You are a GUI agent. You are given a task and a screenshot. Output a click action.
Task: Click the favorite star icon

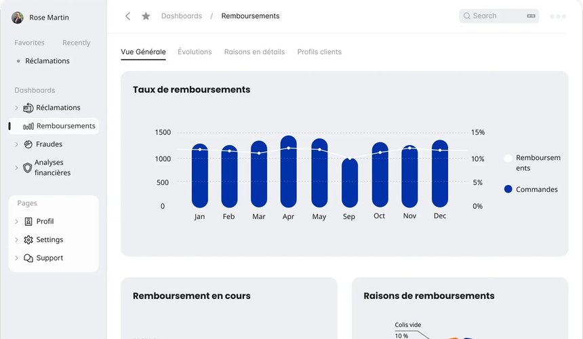(146, 16)
